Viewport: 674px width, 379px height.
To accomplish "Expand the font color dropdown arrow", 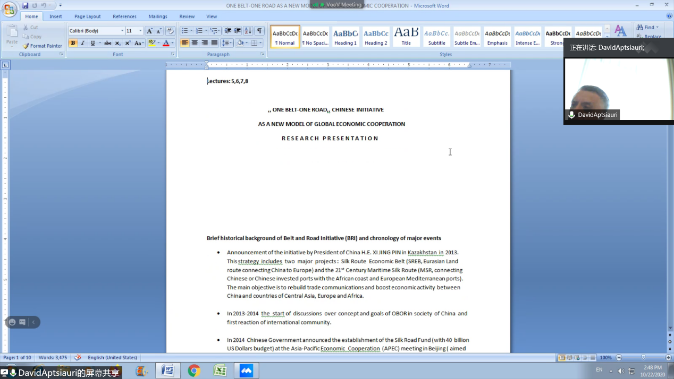I will point(172,43).
